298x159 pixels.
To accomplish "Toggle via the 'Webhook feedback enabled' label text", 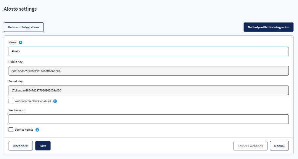I will point(33,101).
